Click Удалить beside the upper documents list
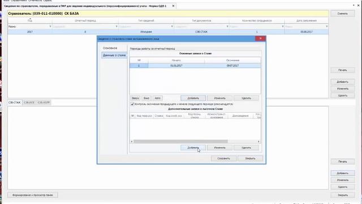Image resolution: width=362 pixels, height=204 pixels. coord(343,96)
